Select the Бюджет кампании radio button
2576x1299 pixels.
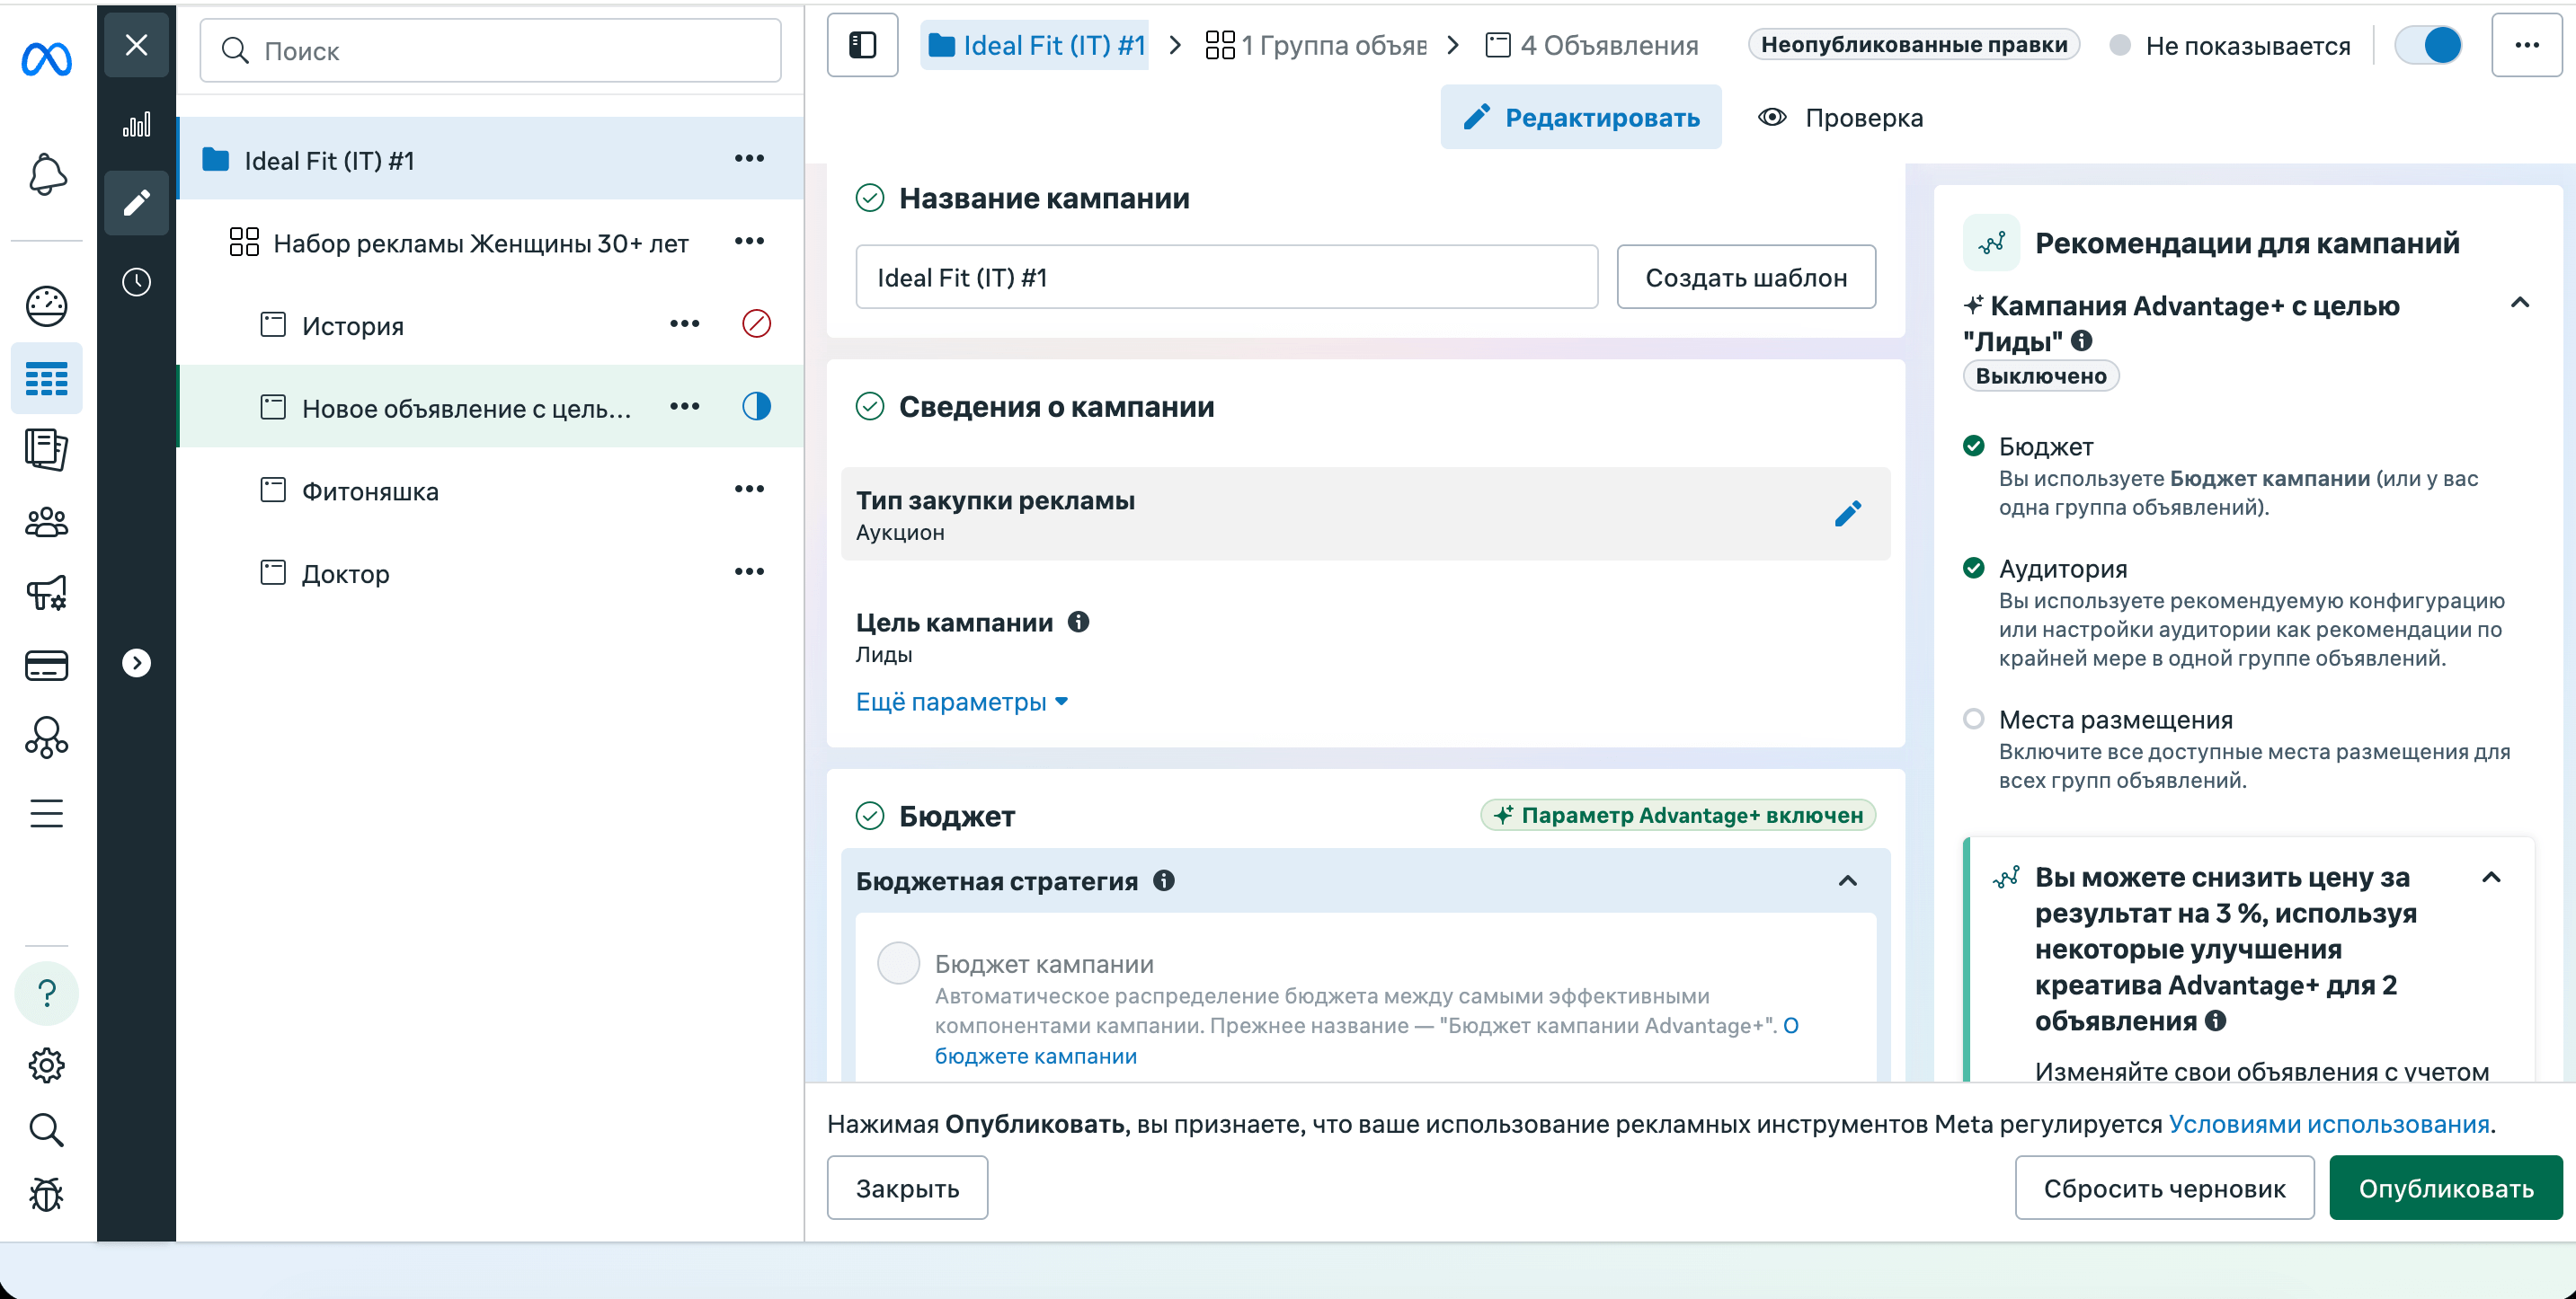[x=898, y=963]
